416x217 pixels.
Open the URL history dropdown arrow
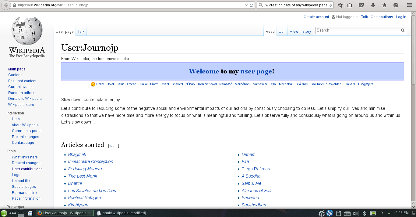[x=246, y=5]
